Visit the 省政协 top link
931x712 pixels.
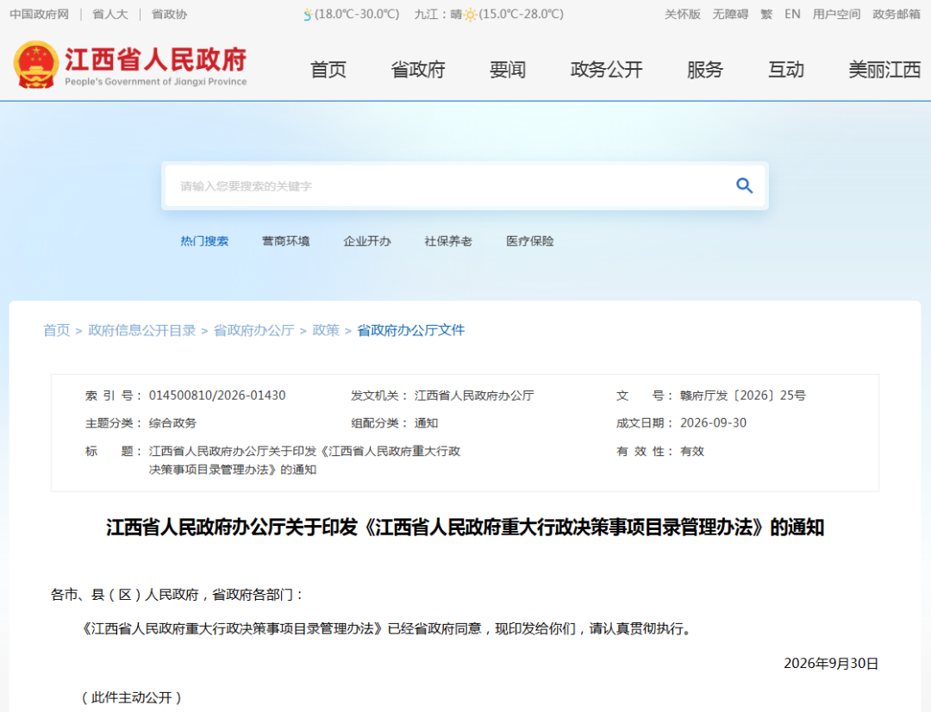(x=169, y=15)
